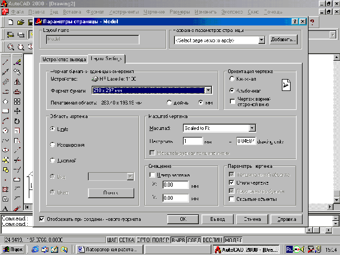Viewport: 340px width, 255px height.
Task: Open the Формат menu
Action: 95,12
